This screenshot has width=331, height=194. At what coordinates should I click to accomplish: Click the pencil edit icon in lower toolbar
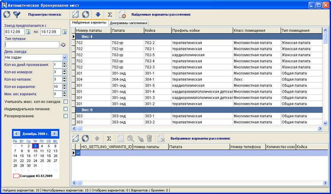140,139
